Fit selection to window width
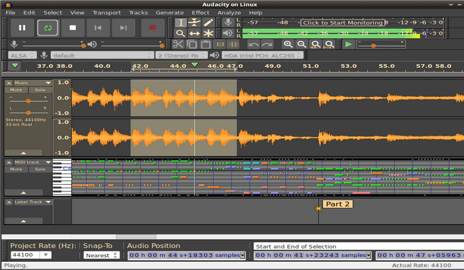This screenshot has width=464, height=270. (x=316, y=45)
